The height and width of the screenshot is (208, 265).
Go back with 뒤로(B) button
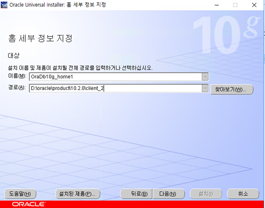[x=136, y=194]
